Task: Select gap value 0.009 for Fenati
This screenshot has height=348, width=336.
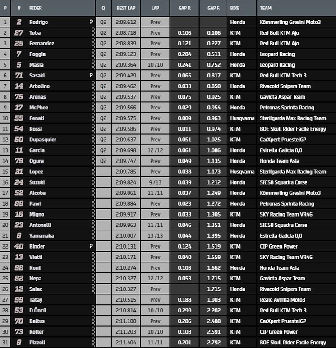Action: (x=184, y=118)
